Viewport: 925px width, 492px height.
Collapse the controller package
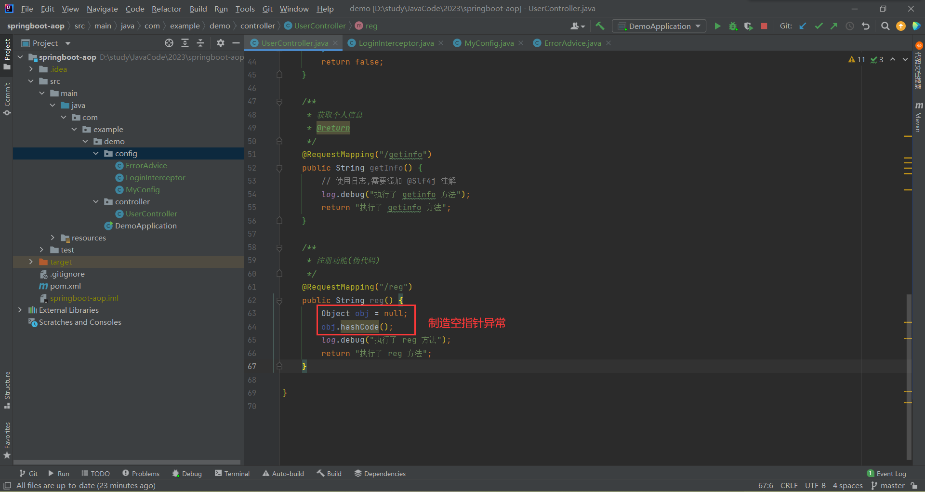[x=96, y=201]
